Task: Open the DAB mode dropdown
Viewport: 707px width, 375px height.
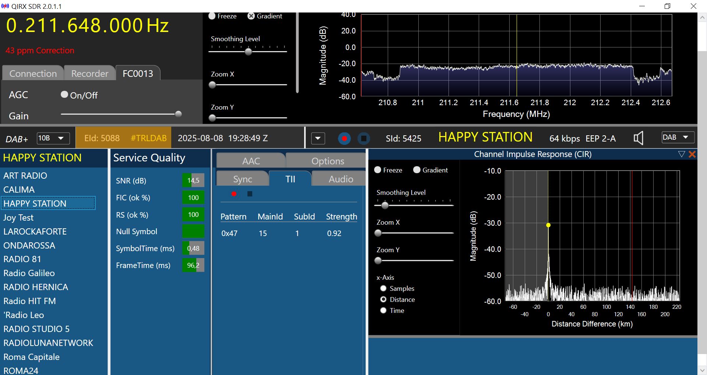Action: [x=678, y=137]
